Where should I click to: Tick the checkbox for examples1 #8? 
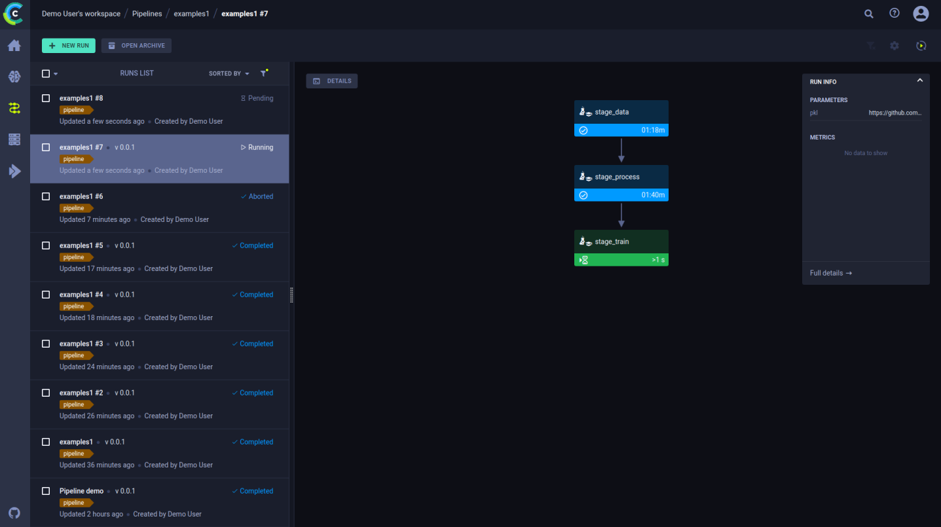pyautogui.click(x=46, y=98)
